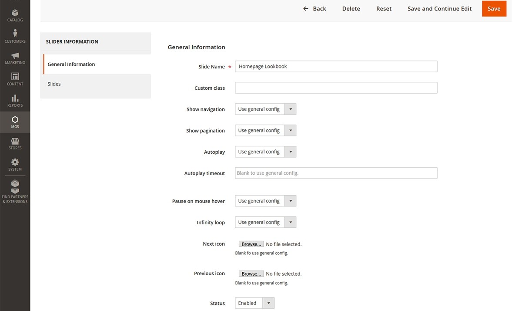The width and height of the screenshot is (522, 311).
Task: Open the Autoplay dropdown
Action: coord(265,152)
